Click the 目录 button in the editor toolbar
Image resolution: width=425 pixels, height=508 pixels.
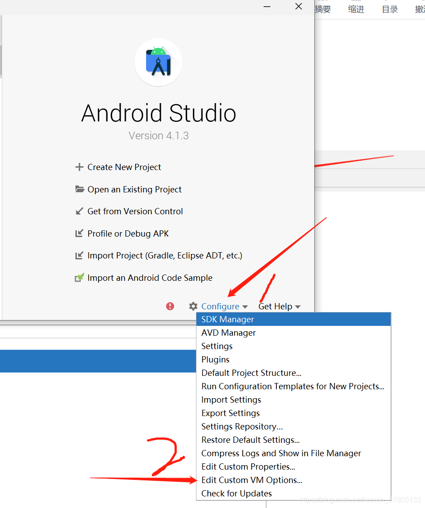(x=389, y=9)
